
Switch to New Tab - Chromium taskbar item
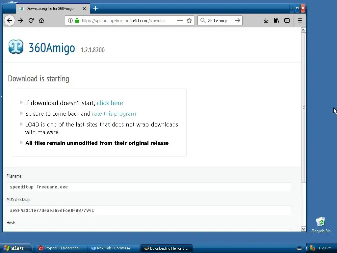point(113,248)
